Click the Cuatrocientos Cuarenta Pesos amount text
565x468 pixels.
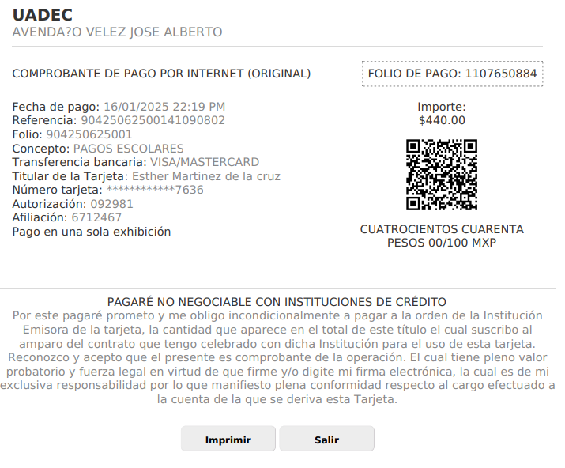click(442, 236)
